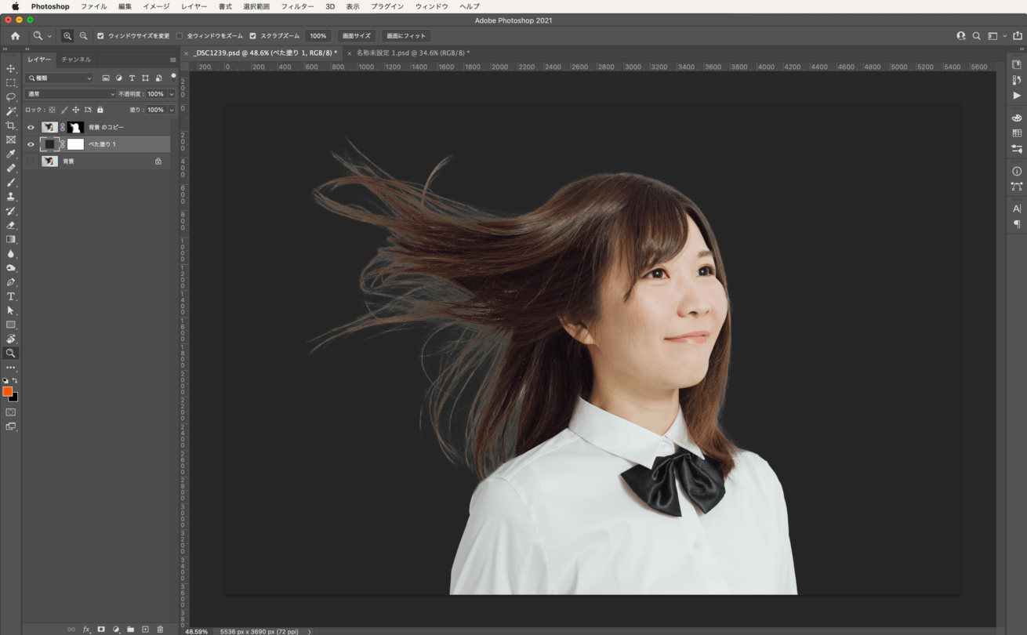1027x635 pixels.
Task: Select the Move tool
Action: click(x=11, y=69)
